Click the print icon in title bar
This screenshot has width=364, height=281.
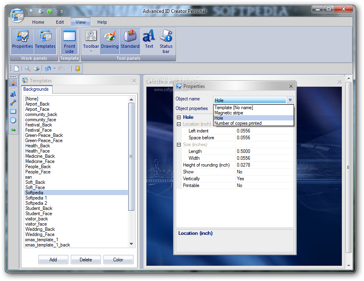pos(41,11)
